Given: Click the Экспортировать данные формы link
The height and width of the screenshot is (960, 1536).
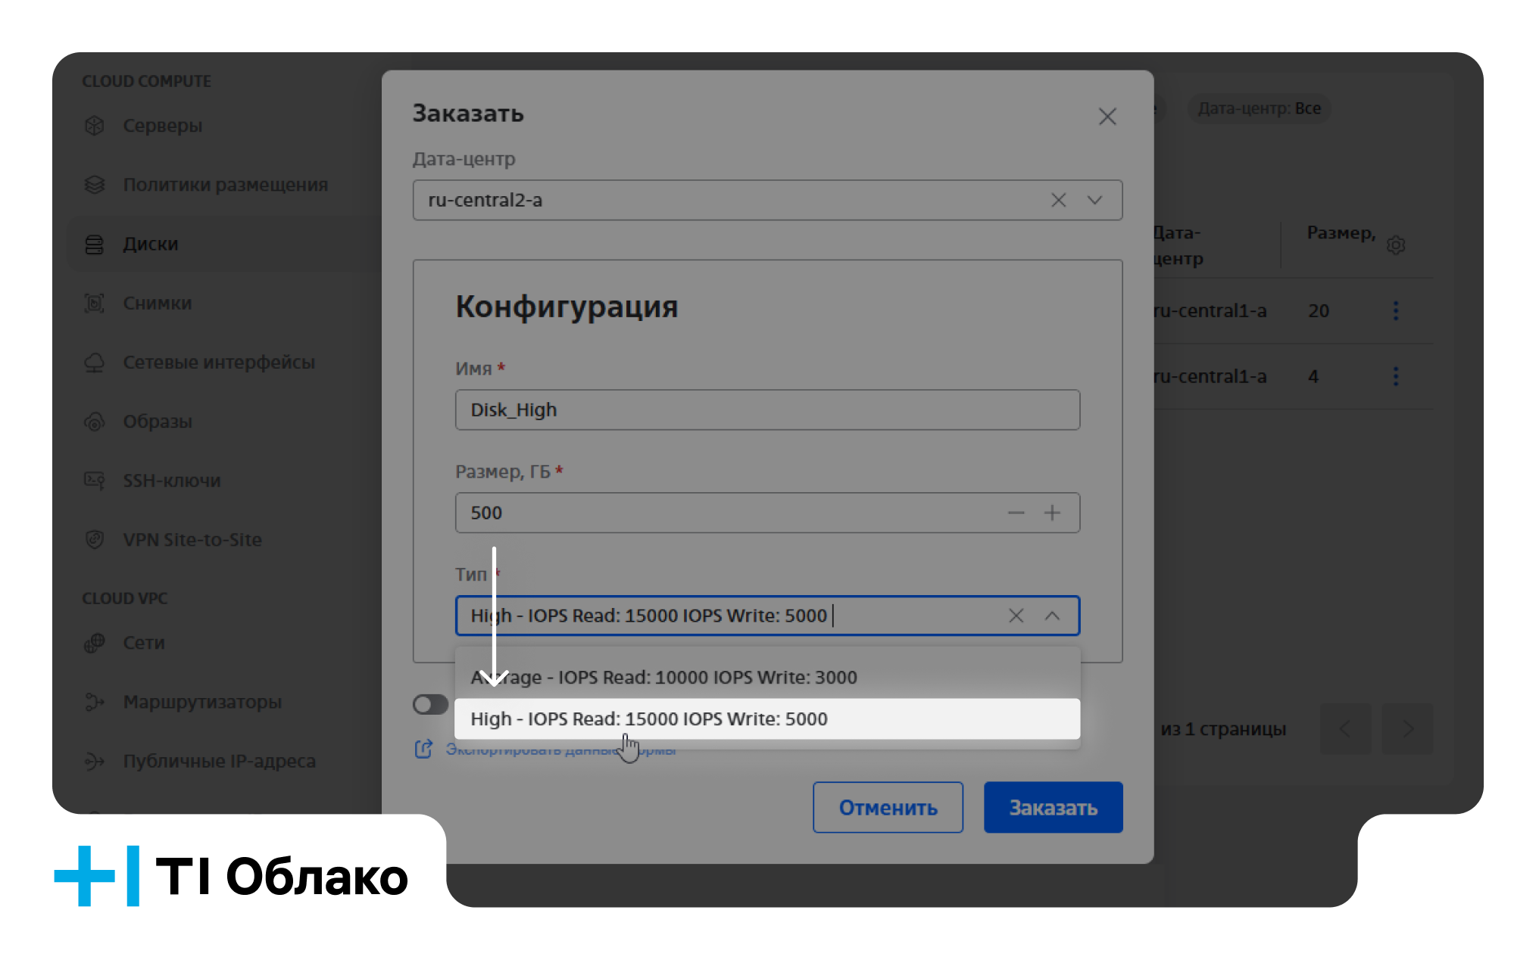Looking at the screenshot, I should tap(560, 749).
